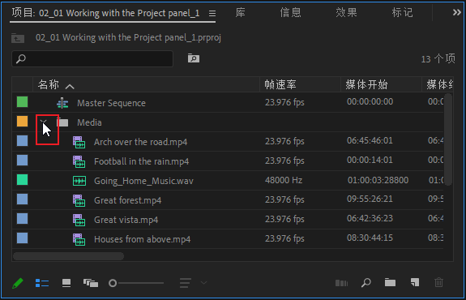Click the Media bin folder icon
Screen dimensions: 466x300
pos(62,122)
